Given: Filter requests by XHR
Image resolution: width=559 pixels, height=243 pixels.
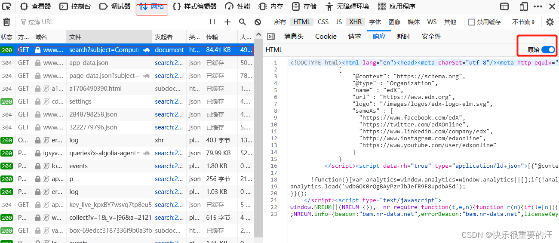Looking at the screenshot, I should click(x=356, y=22).
